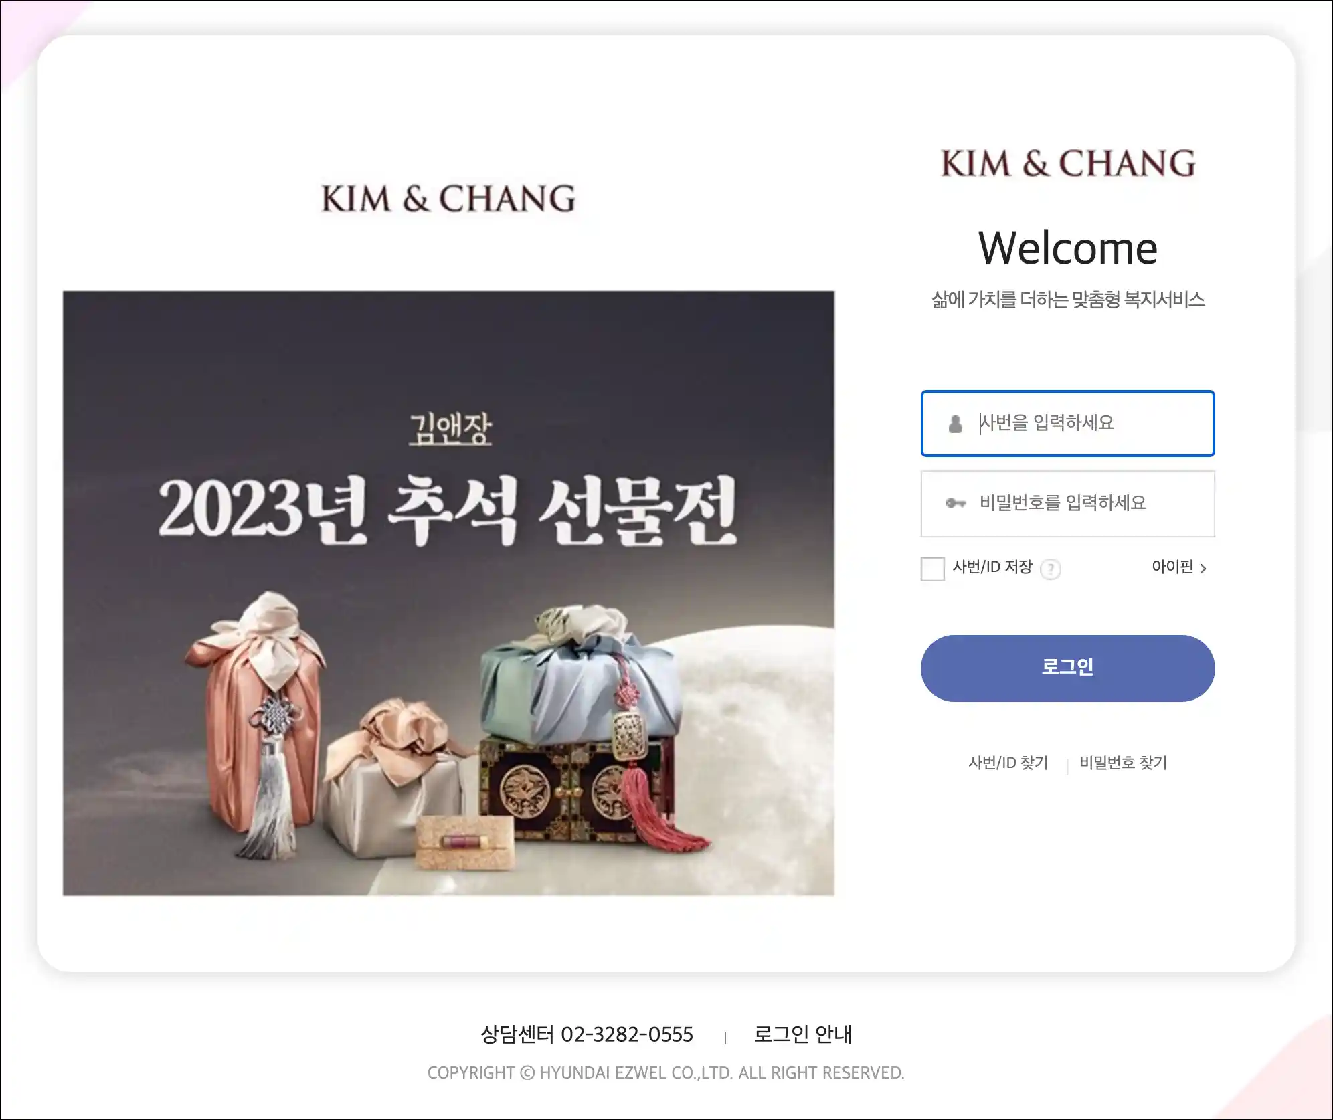The height and width of the screenshot is (1120, 1333).
Task: Open the 사번/ID 찾기 link
Action: [1008, 763]
